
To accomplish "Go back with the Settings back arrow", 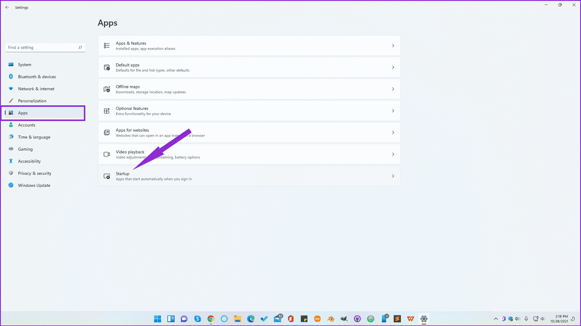I will (x=7, y=7).
